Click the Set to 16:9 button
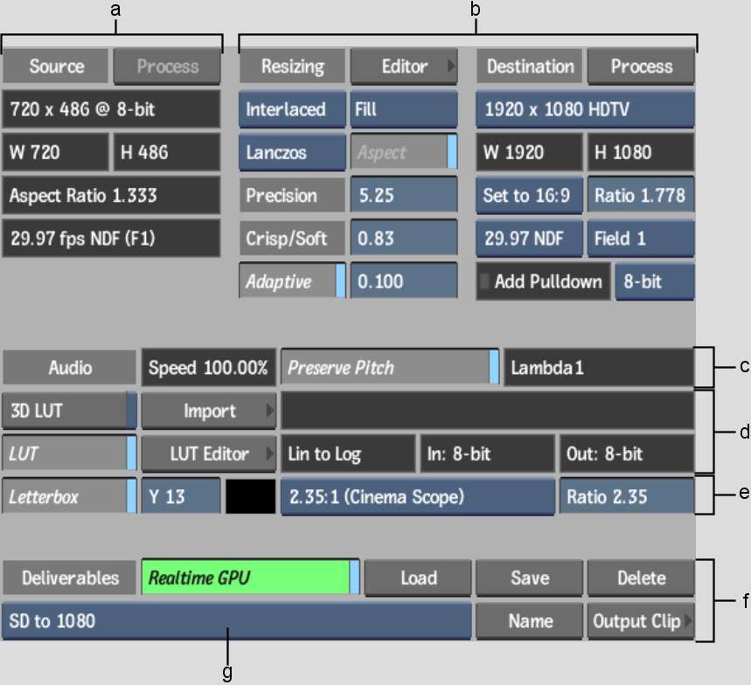The height and width of the screenshot is (685, 751). tap(529, 196)
